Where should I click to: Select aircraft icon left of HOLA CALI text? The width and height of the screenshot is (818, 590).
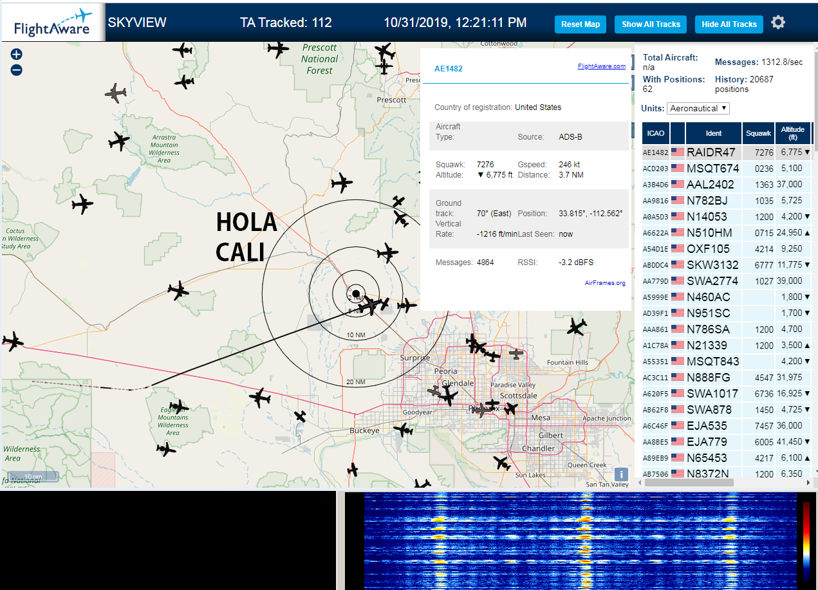click(x=82, y=205)
